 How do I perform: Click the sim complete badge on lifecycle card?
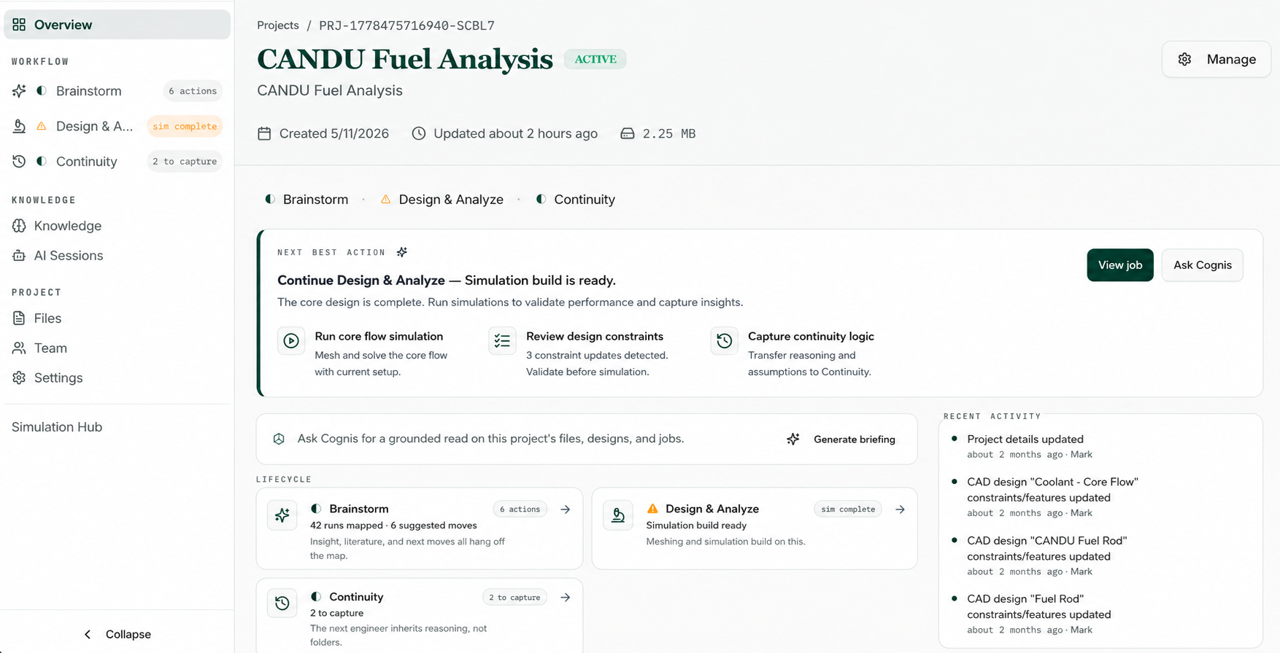point(848,509)
